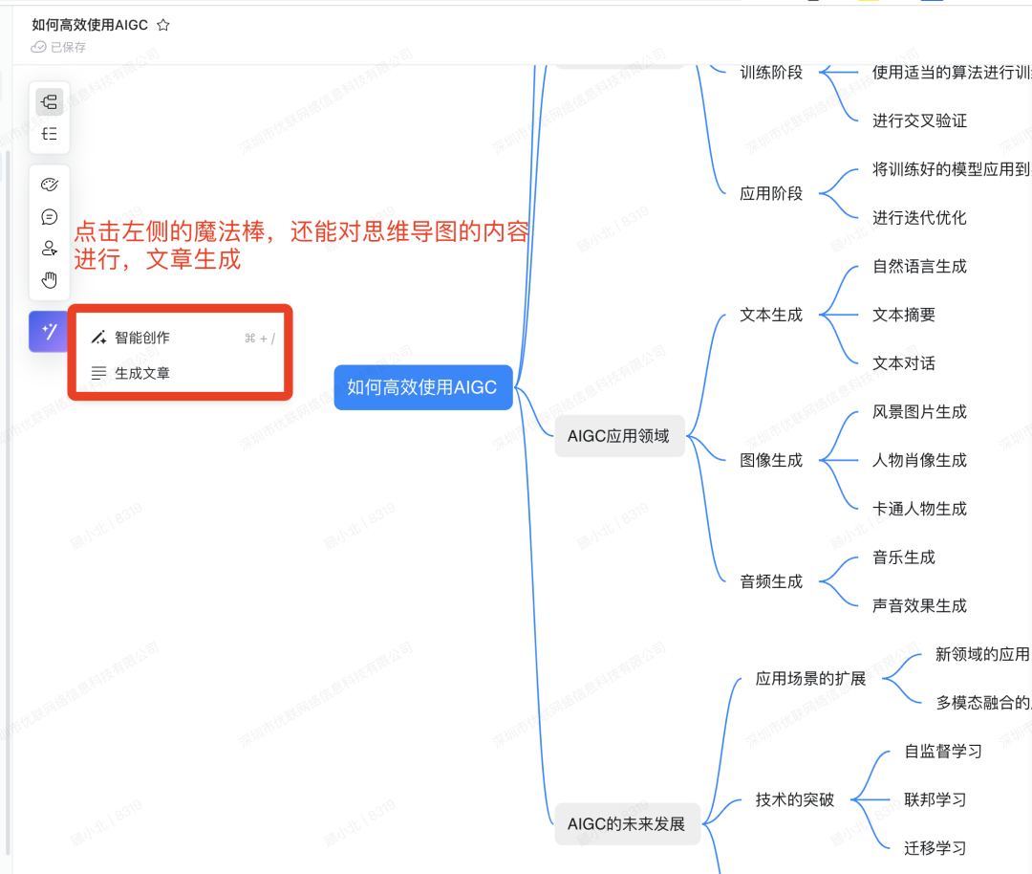Switch to mind map view icon

pos(50,102)
